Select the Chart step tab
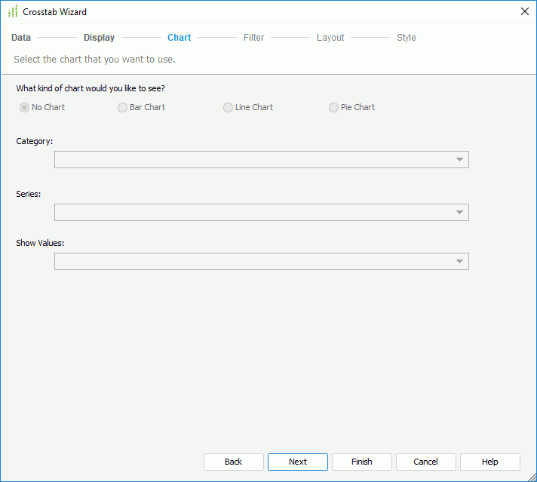 click(x=179, y=38)
